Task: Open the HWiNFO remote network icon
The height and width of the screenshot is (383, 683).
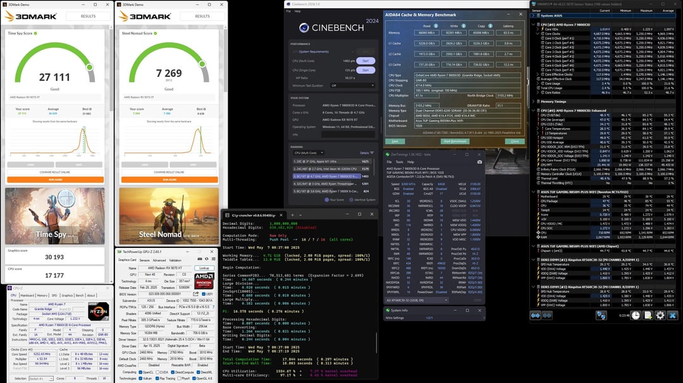Action: (601, 315)
